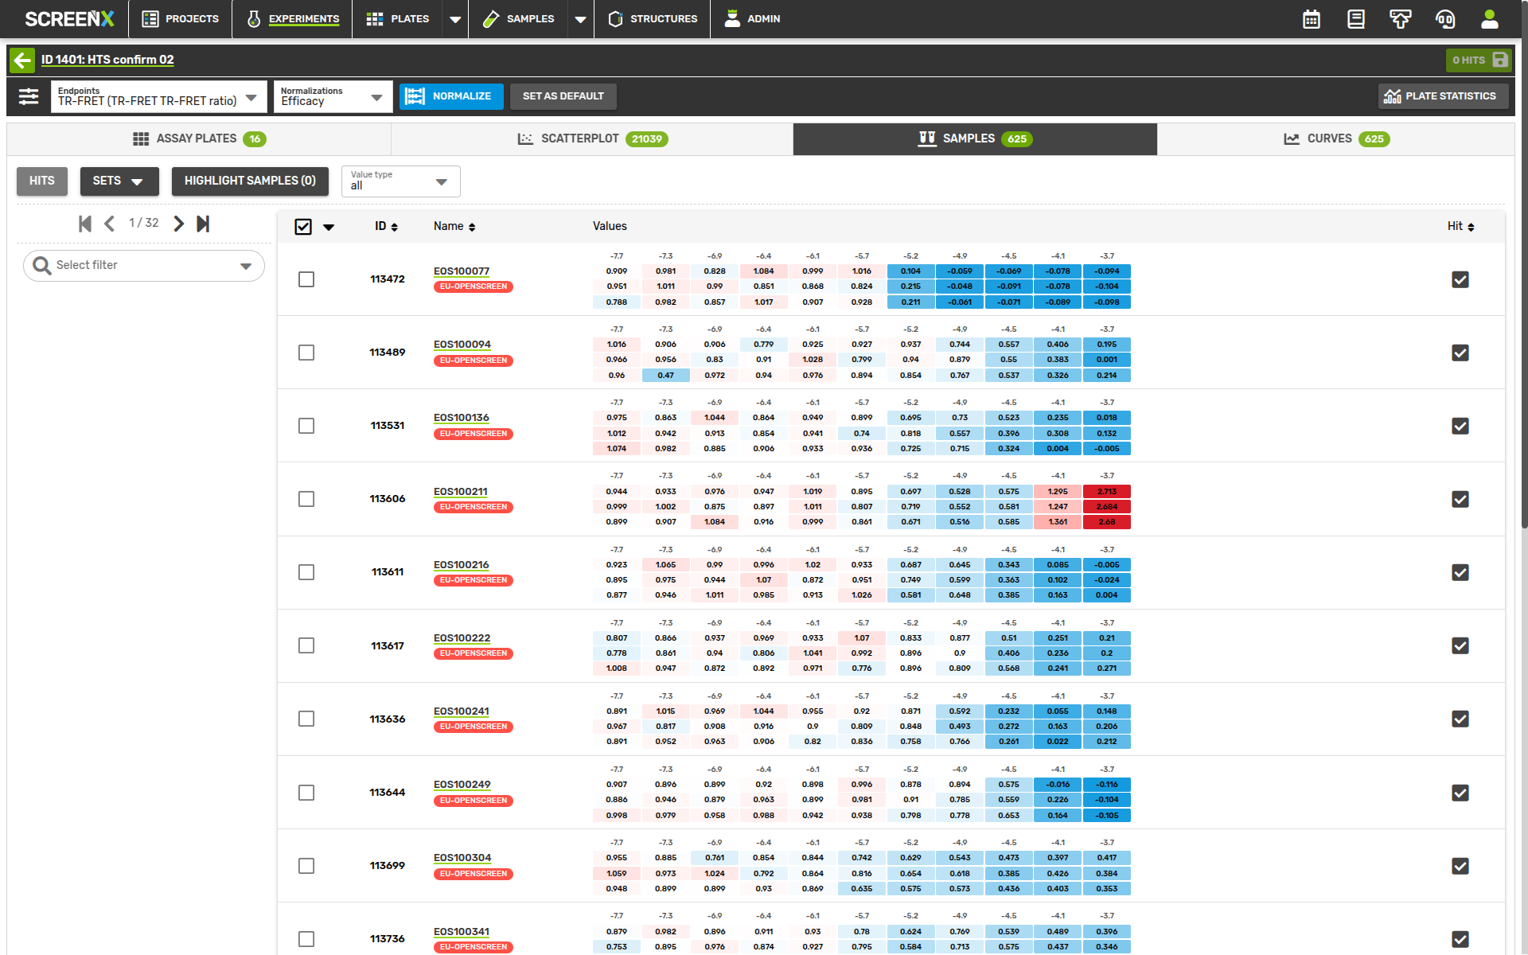Go to next samples page
Screen dimensions: 1528x955
(179, 224)
